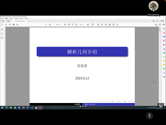Expand the left navigation pane arrow
The image size is (166, 125).
5,66
